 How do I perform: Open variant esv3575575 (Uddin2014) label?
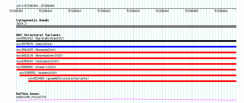tap(35, 44)
